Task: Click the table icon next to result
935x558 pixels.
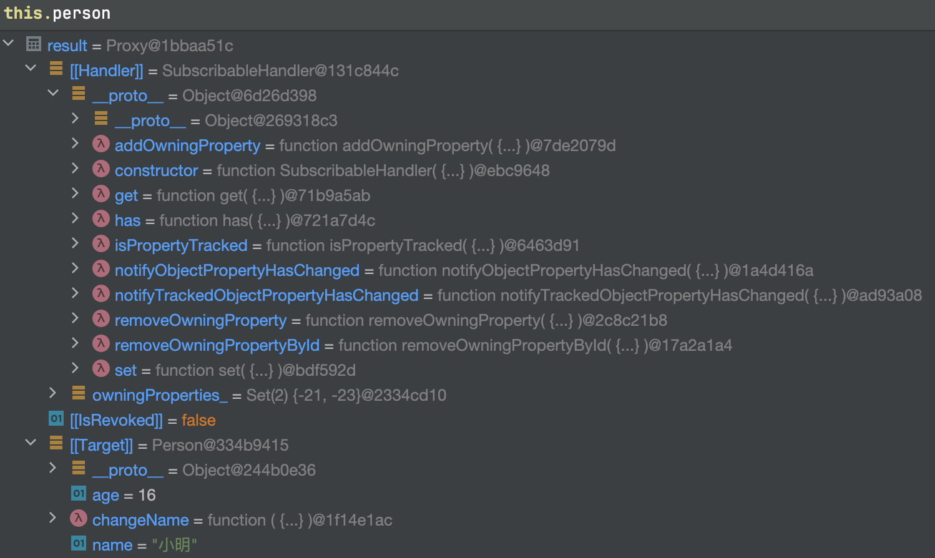Action: 34,44
